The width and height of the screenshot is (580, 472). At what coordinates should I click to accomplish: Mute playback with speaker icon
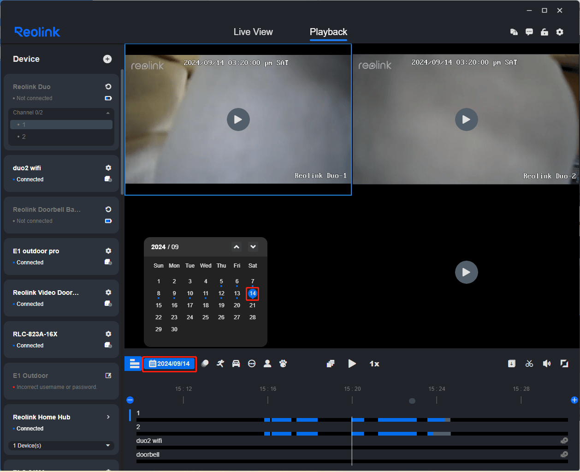[547, 364]
